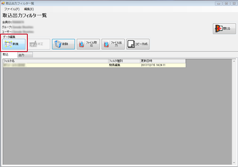Click the ファイル取込 (File import) button
238x167 pixels.
coord(88,44)
